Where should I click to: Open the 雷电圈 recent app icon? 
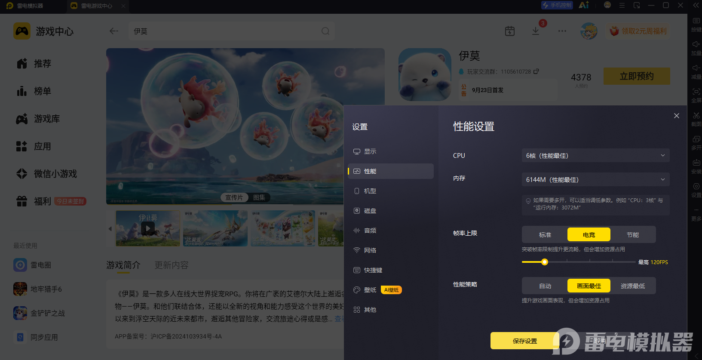20,265
